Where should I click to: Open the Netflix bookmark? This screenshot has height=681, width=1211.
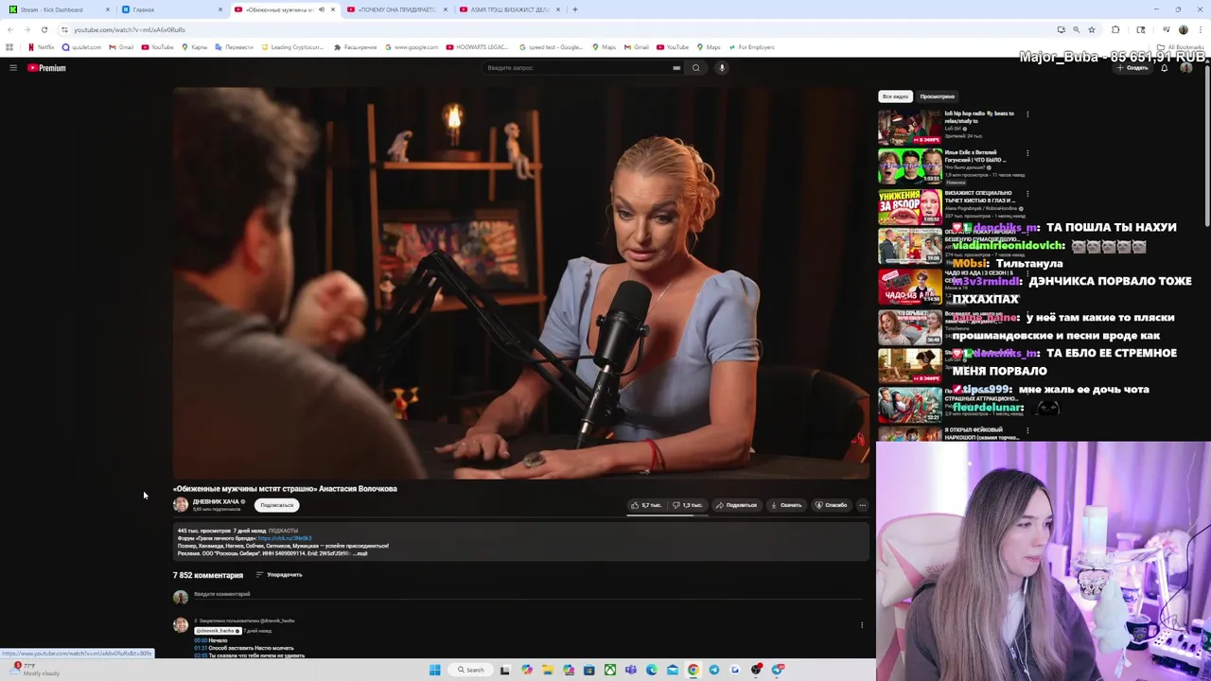(x=42, y=47)
